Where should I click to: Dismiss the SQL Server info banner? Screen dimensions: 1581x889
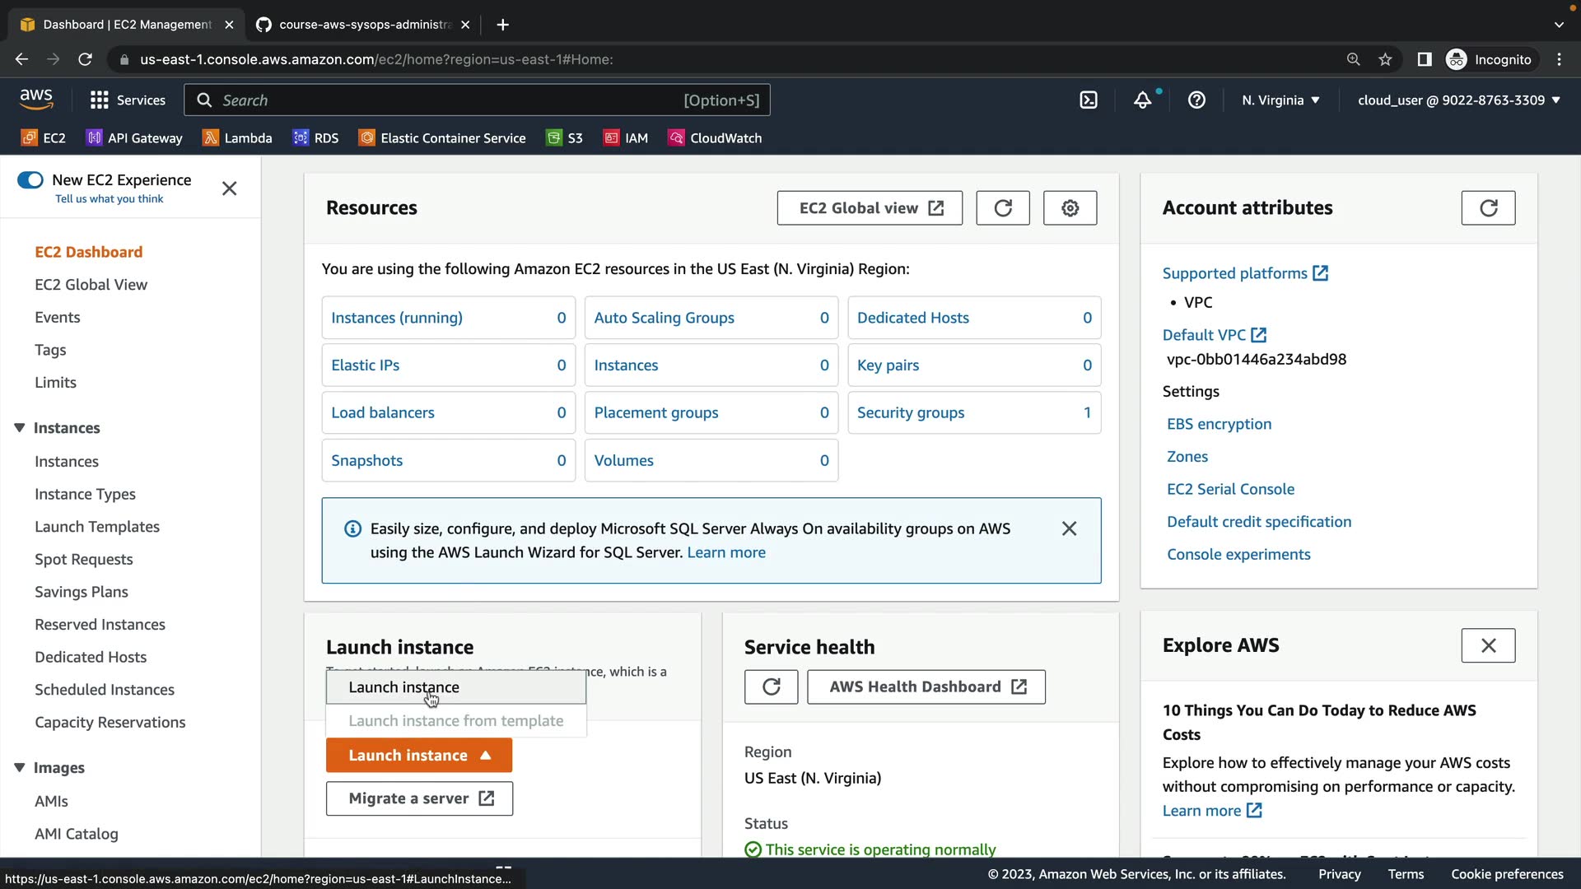point(1069,528)
